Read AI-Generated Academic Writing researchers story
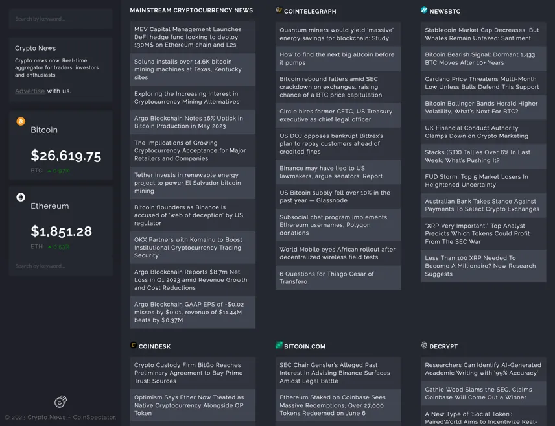This screenshot has width=555, height=426. pyautogui.click(x=484, y=369)
